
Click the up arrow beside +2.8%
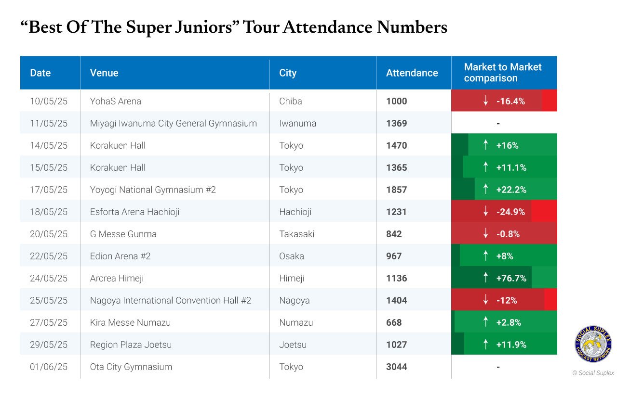[486, 322]
